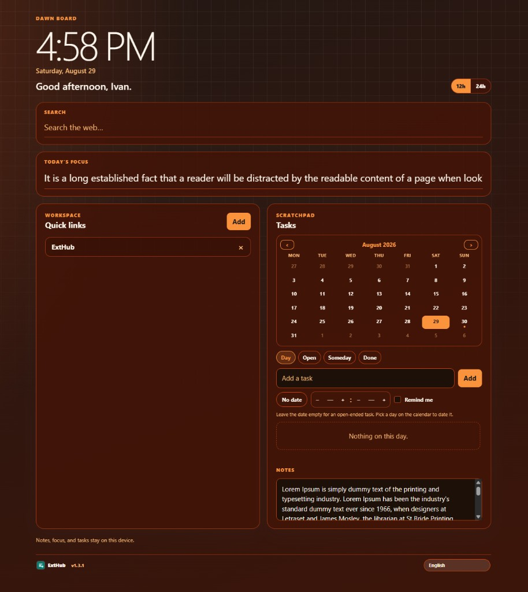Screen dimensions: 528x592
Task: Focus the Add a task field
Action: point(365,378)
